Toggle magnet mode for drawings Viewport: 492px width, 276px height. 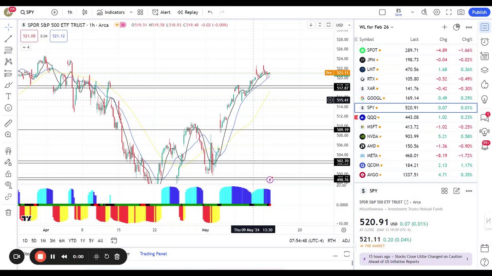[x=8, y=151]
